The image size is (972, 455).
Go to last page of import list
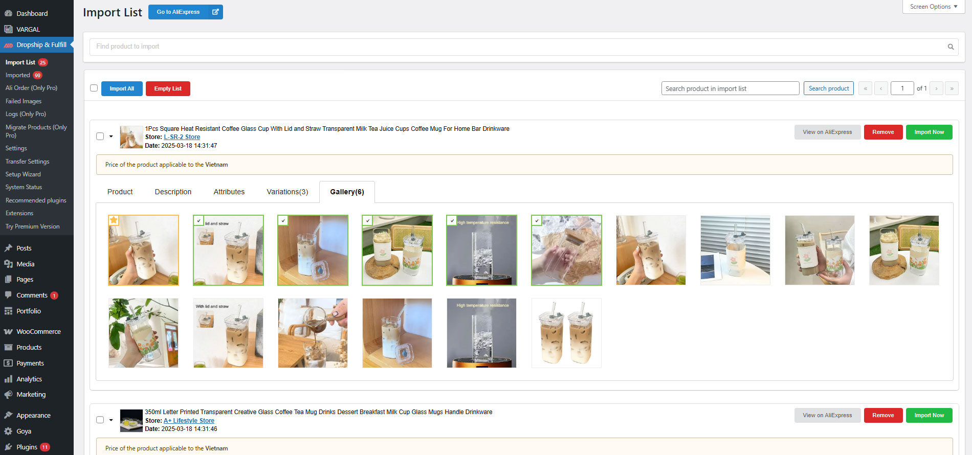coord(952,88)
